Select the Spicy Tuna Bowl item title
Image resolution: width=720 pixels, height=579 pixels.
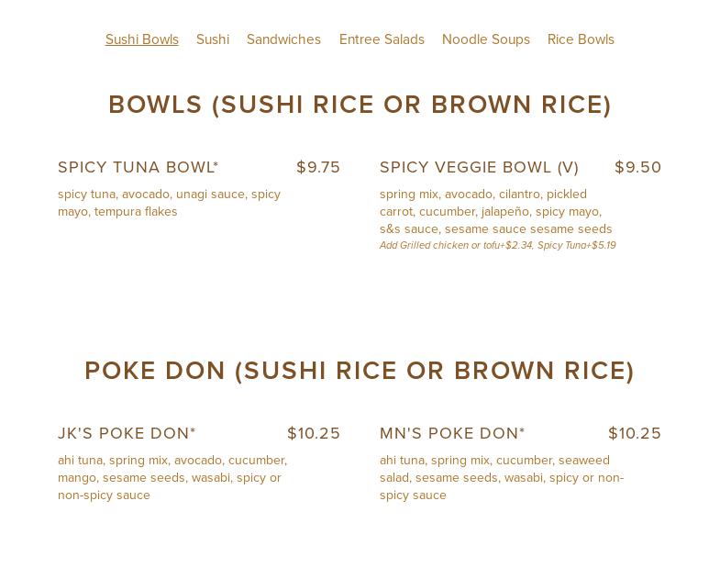[x=138, y=167]
